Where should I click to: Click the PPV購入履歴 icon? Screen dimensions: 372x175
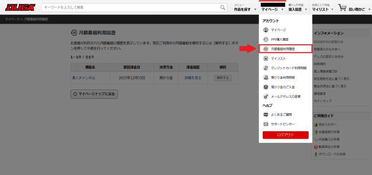[x=266, y=39]
